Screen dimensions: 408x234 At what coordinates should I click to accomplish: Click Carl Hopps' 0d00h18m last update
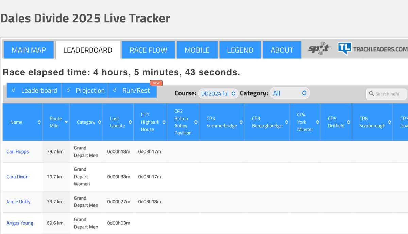pyautogui.click(x=119, y=151)
